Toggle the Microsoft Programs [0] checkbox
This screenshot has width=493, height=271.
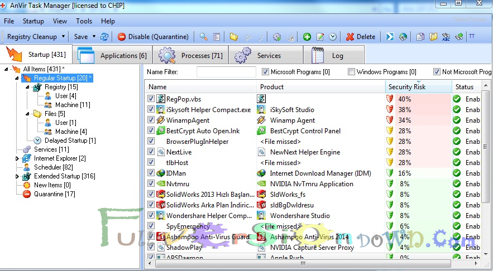265,72
